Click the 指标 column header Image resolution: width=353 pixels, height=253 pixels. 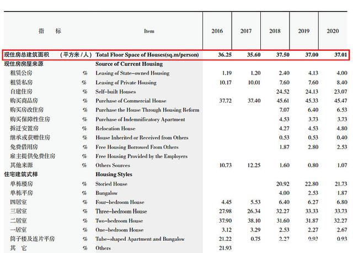pyautogui.click(x=50, y=31)
